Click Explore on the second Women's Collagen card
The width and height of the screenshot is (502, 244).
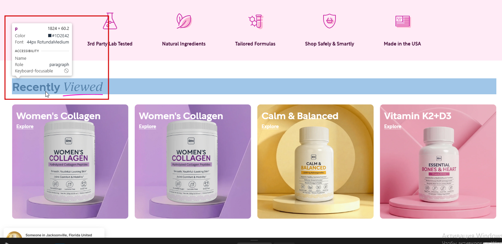(147, 126)
